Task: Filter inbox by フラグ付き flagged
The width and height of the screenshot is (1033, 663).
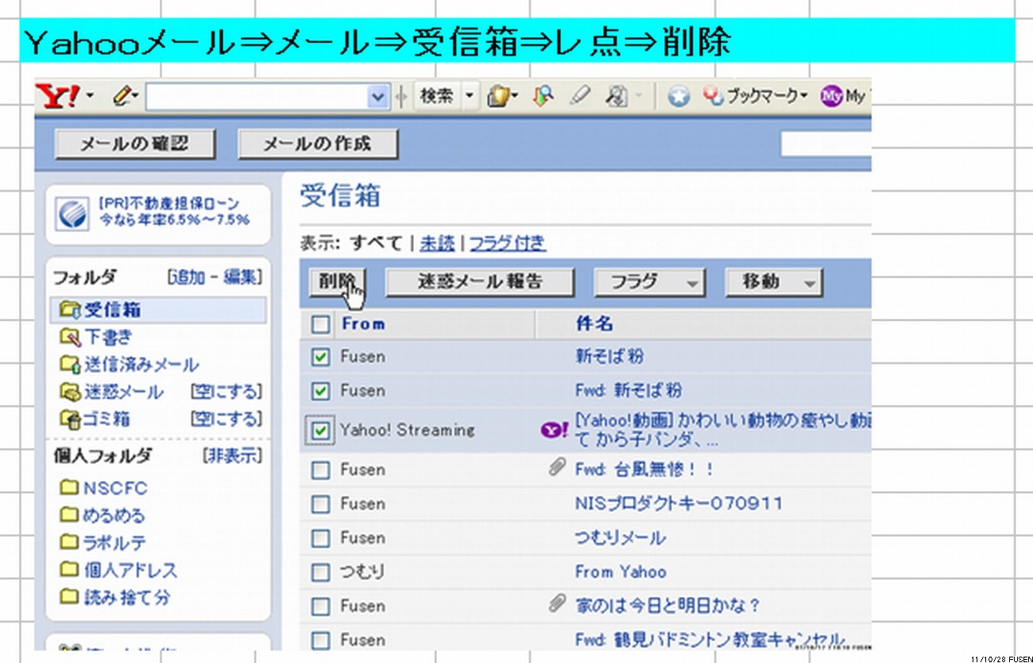Action: coord(507,243)
